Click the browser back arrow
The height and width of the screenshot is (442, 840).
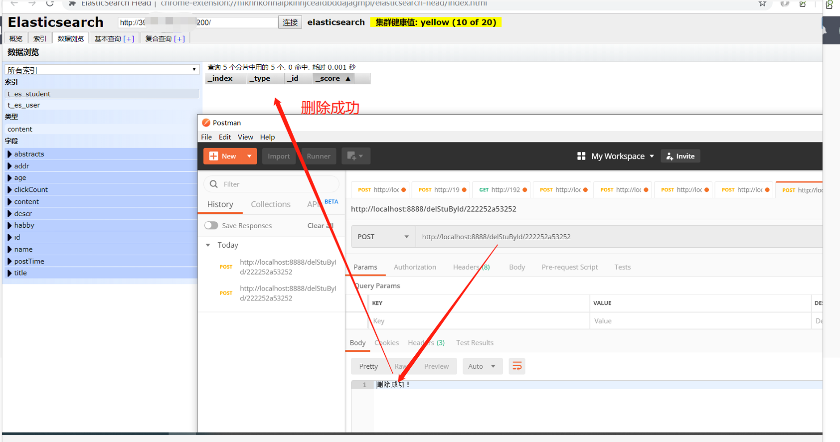coord(14,3)
